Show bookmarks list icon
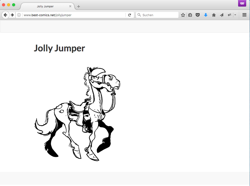The width and height of the screenshot is (250, 186). coord(190,15)
